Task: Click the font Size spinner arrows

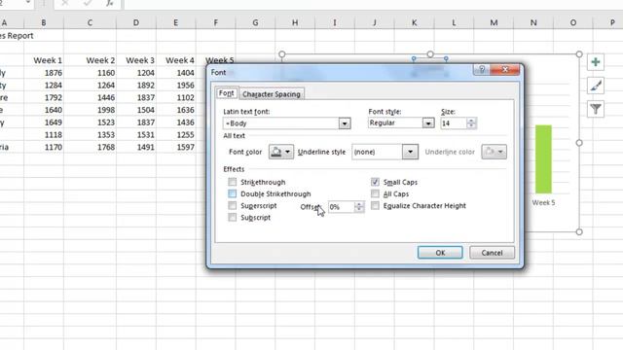Action: tap(471, 123)
